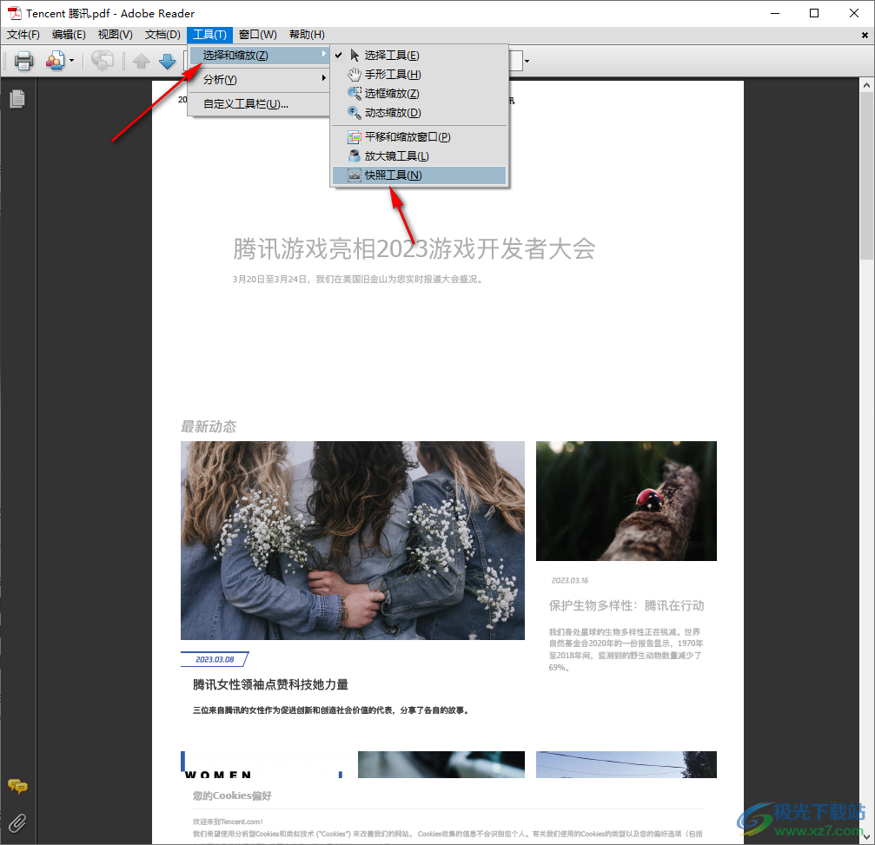
Task: Maximize the Adobe Reader window
Action: 814,13
